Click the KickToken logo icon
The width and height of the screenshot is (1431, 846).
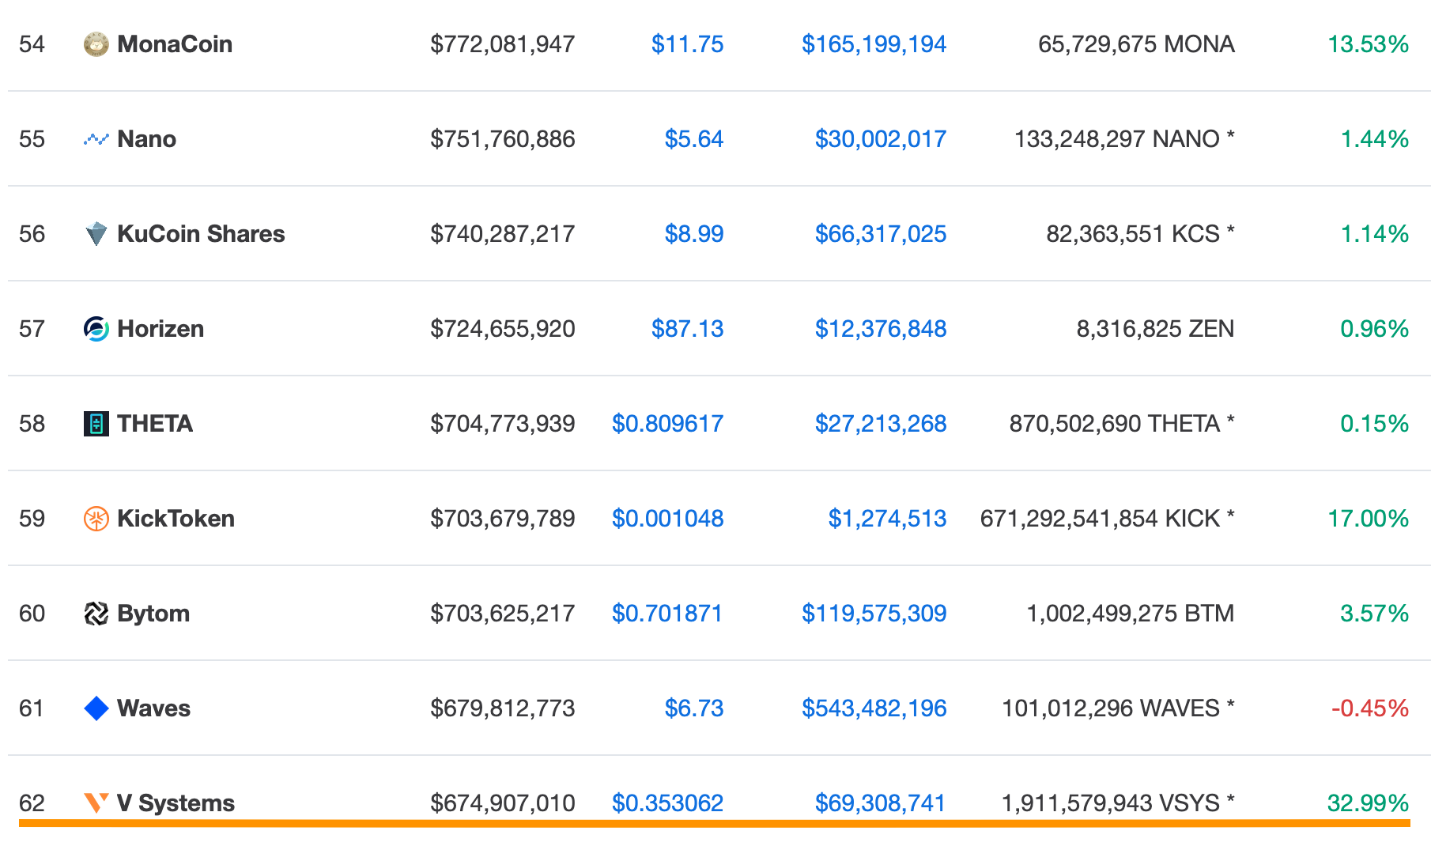[96, 519]
